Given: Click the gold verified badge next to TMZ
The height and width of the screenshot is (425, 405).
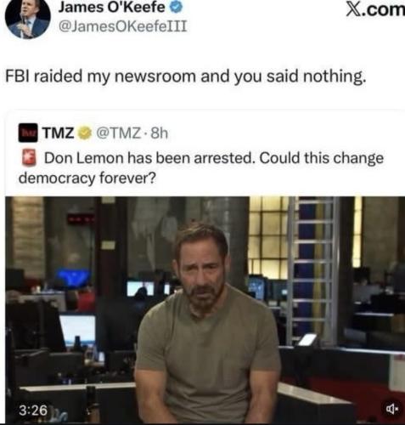Looking at the screenshot, I should coord(84,133).
